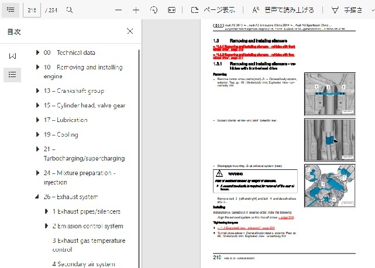Expand the 10 Removing and installing engine section

[37, 67]
